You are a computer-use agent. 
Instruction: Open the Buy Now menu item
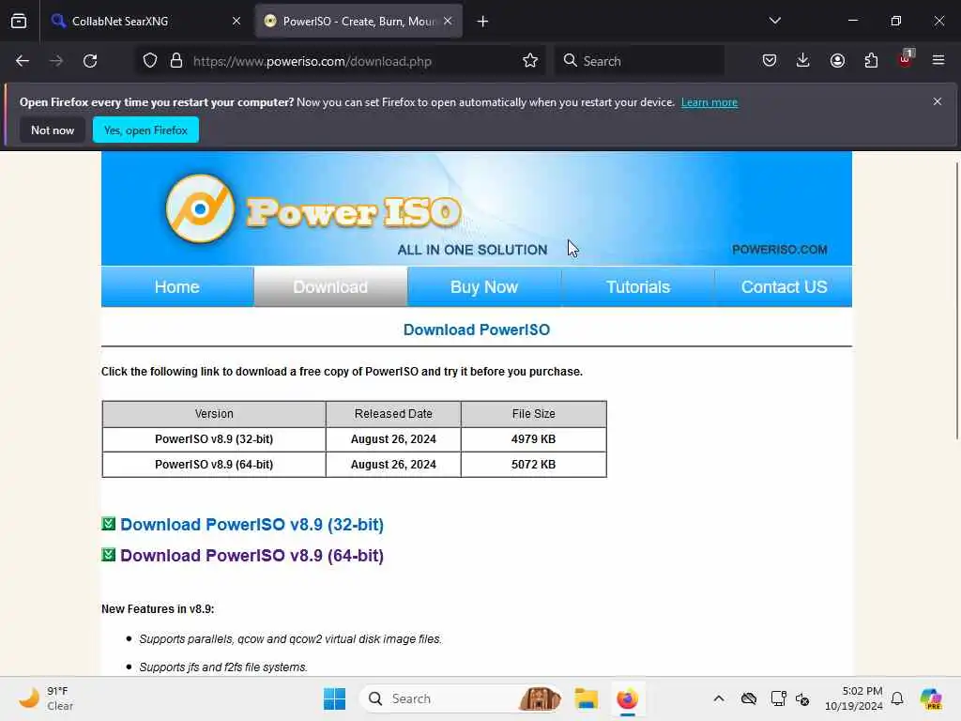point(484,286)
